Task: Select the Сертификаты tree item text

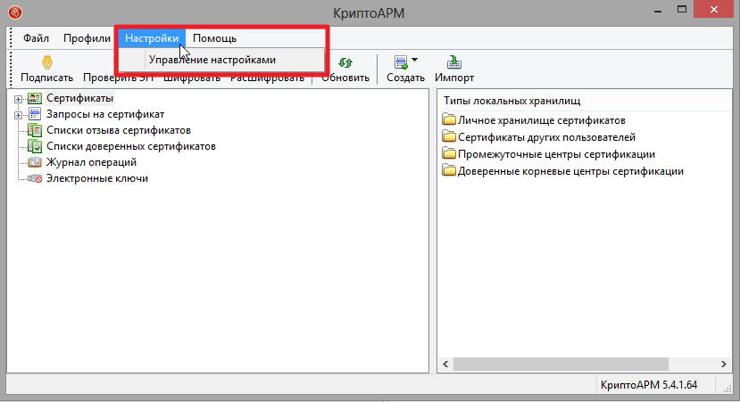Action: coord(79,98)
